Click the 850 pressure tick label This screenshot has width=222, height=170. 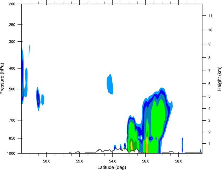click(12, 138)
